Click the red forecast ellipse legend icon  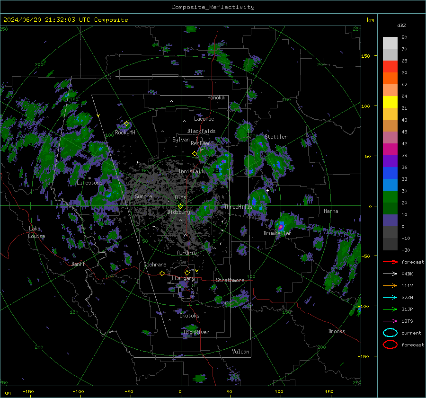tap(390, 345)
